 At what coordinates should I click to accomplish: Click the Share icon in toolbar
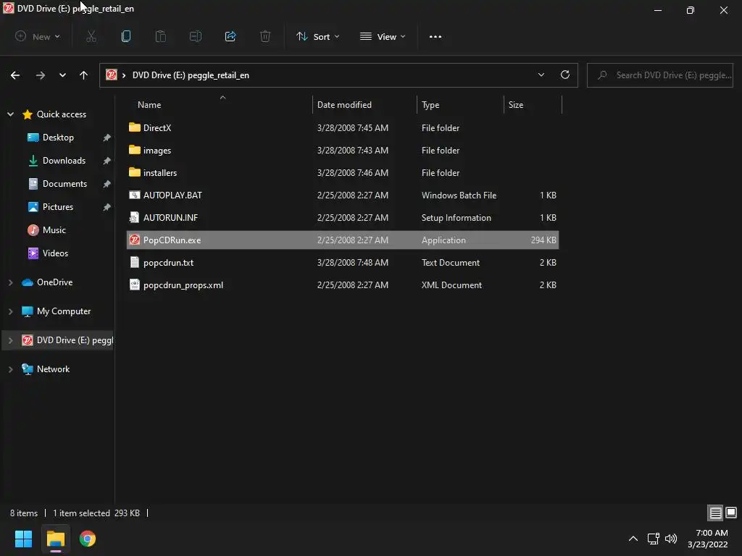pyautogui.click(x=230, y=36)
